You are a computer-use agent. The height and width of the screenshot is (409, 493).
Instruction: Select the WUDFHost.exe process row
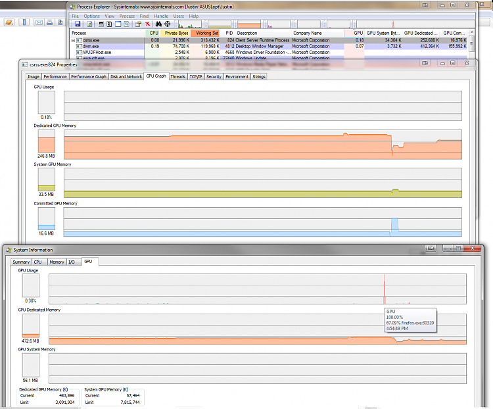pyautogui.click(x=269, y=52)
